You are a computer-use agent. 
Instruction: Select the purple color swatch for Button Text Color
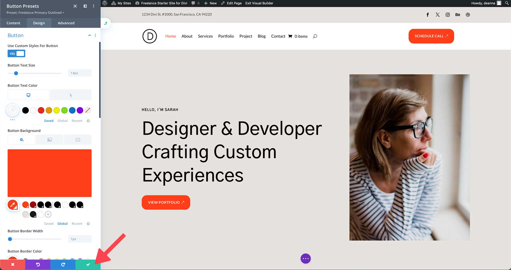pos(80,110)
